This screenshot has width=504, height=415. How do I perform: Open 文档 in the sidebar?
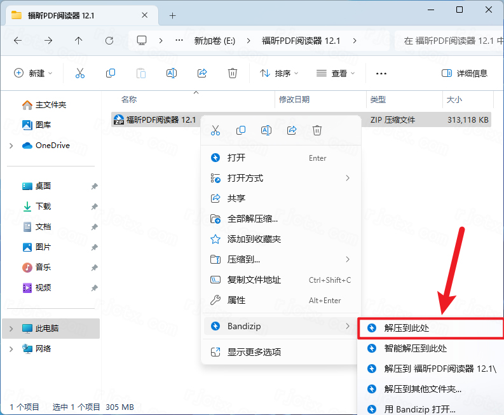37,227
